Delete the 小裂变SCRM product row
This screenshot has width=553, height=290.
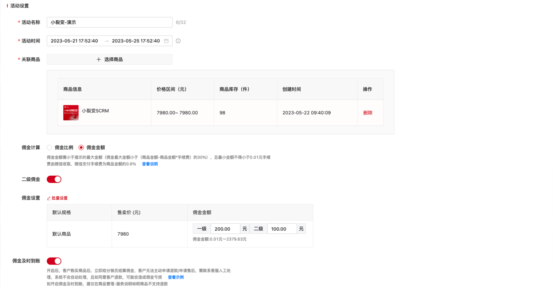(368, 113)
